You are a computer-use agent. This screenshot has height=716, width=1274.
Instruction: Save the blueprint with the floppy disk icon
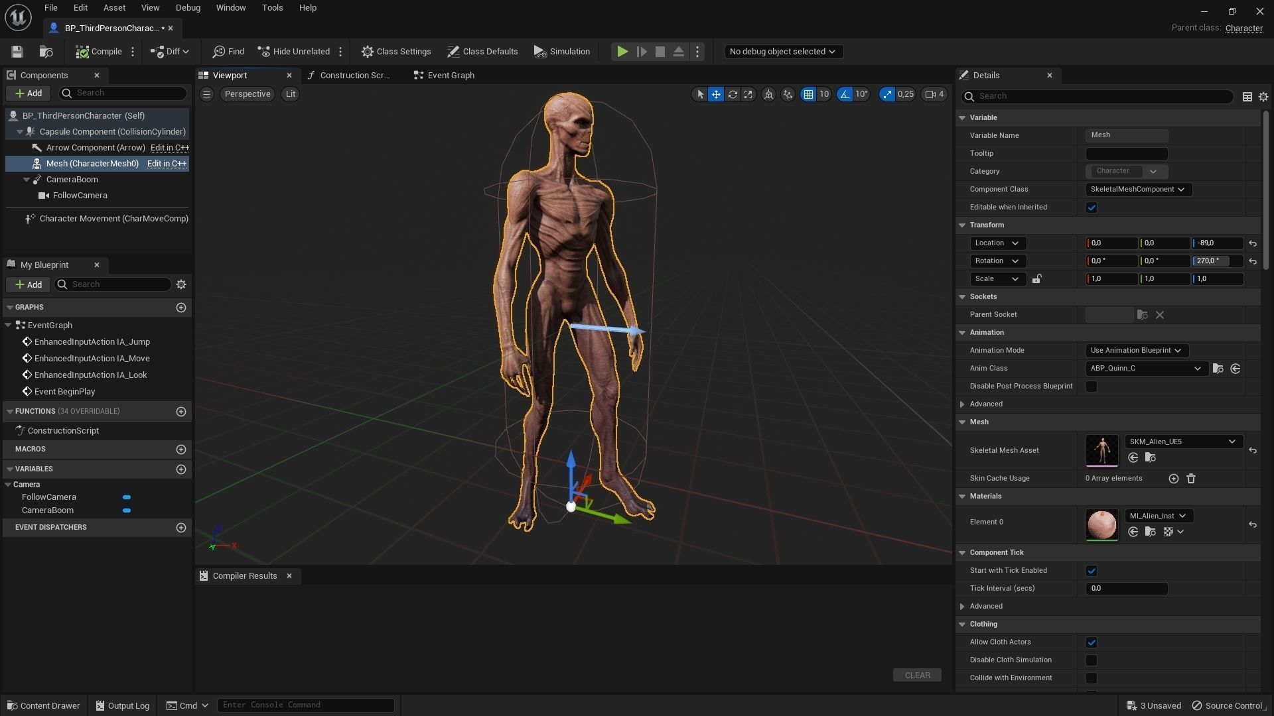click(x=17, y=52)
